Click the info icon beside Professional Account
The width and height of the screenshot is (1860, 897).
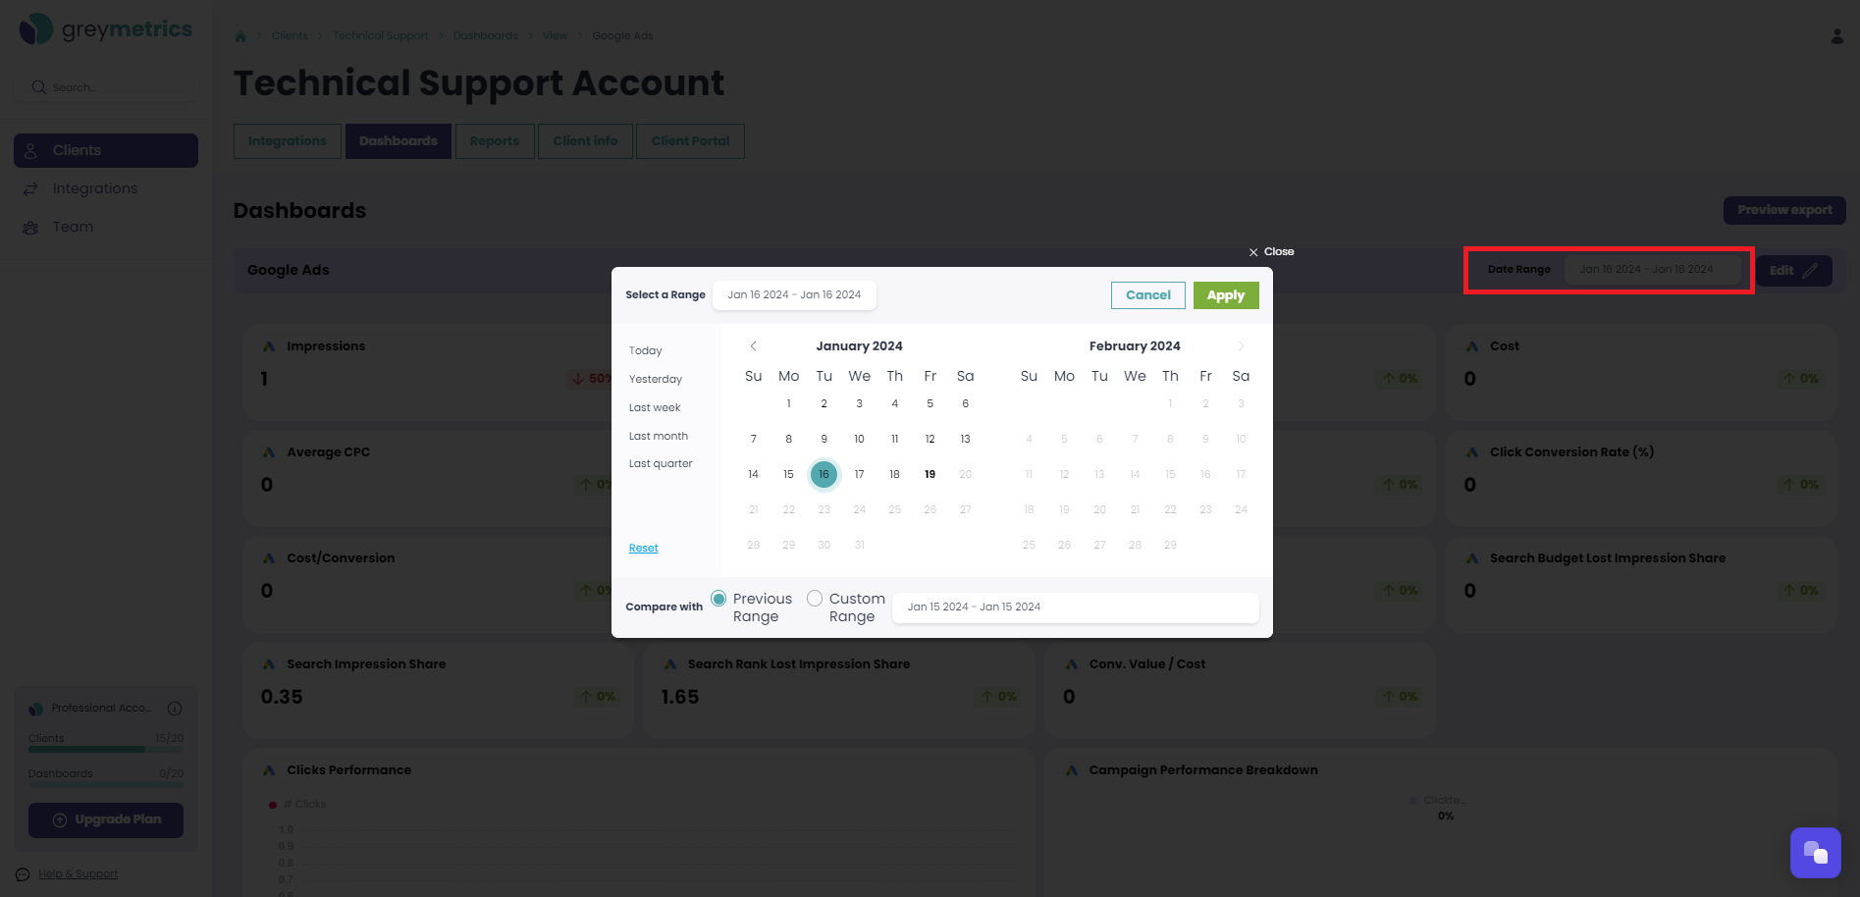(x=174, y=708)
